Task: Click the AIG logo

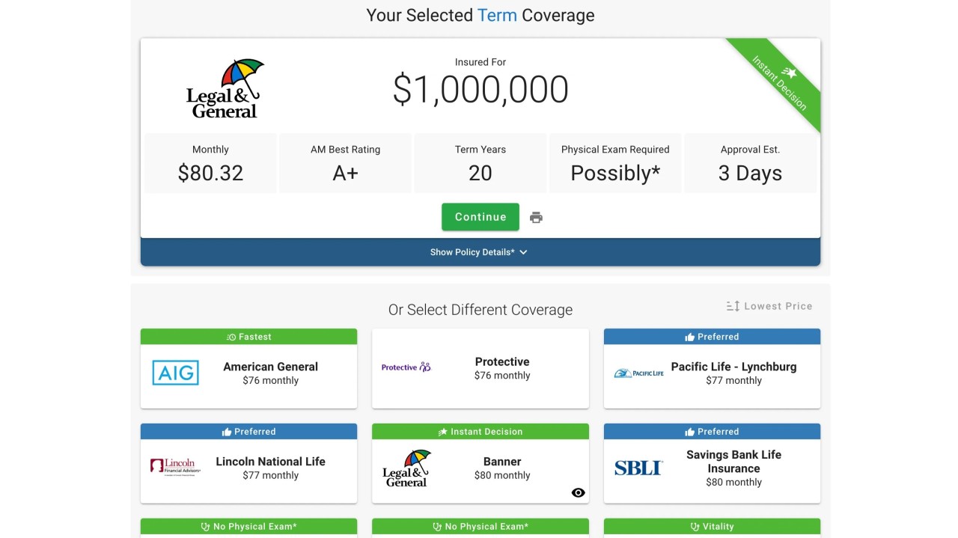Action: coord(175,373)
